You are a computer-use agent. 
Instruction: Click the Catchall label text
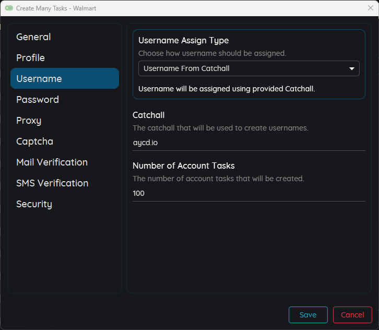pyautogui.click(x=149, y=115)
